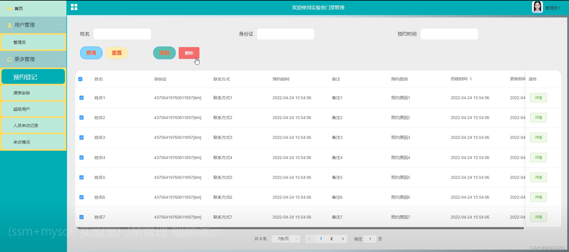Open the 首页 menu item
The width and height of the screenshot is (569, 252).
[x=33, y=9]
